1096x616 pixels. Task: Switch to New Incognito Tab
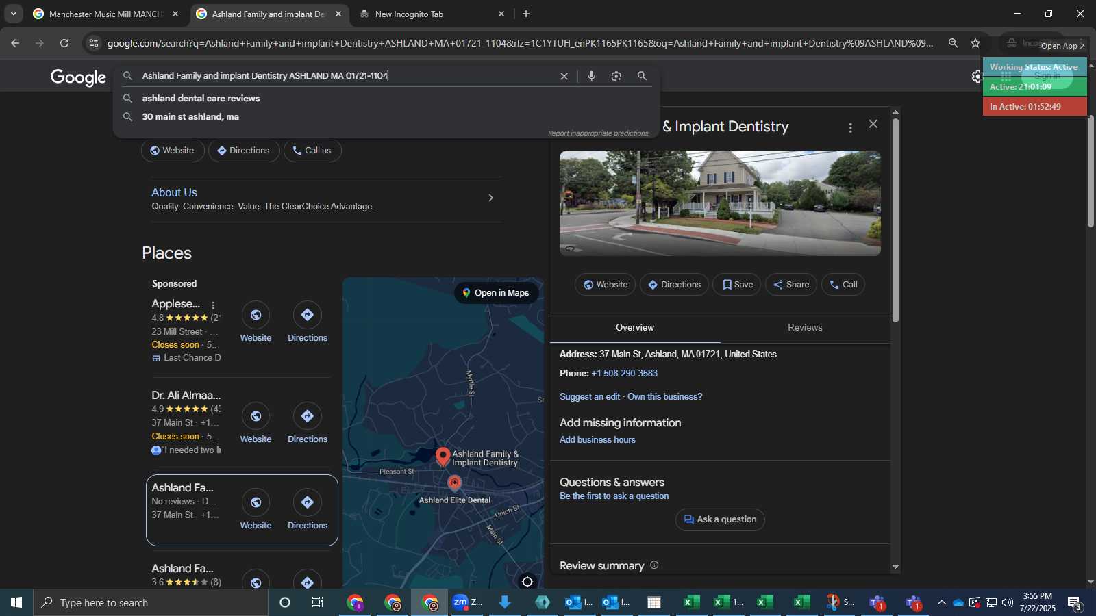(x=432, y=14)
